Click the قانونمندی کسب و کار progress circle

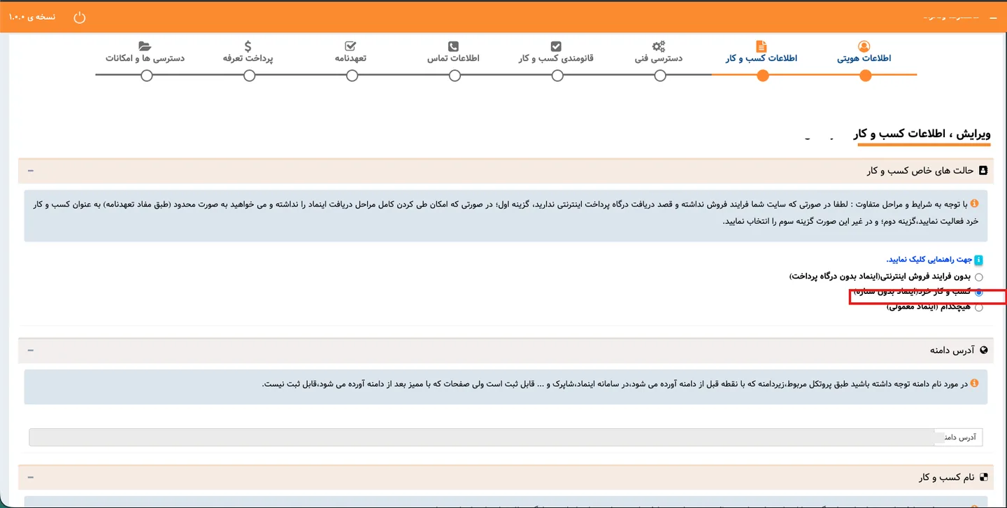click(557, 76)
